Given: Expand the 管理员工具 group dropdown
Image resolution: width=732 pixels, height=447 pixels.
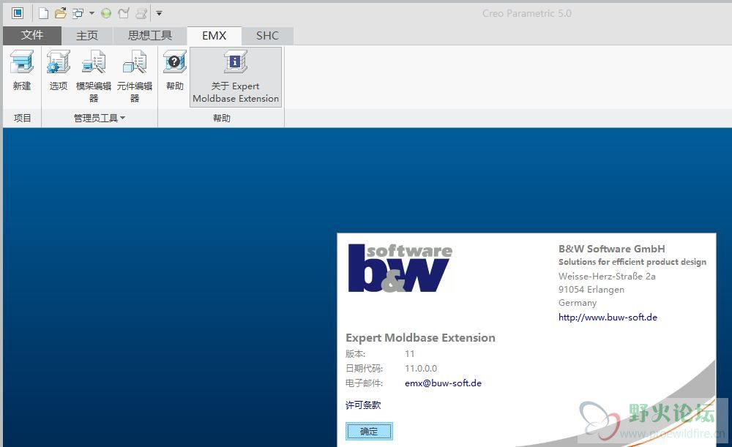Looking at the screenshot, I should [x=100, y=118].
